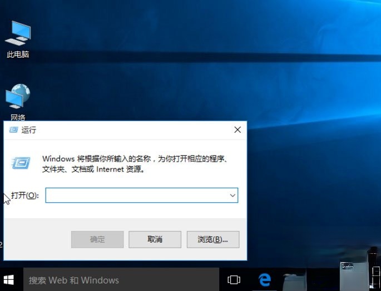Viewport: 381px width, 291px height.
Task: Launch Microsoft Edge from the taskbar
Action: click(x=264, y=280)
